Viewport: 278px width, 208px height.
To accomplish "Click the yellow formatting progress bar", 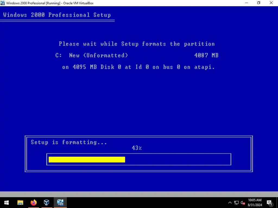I will [x=87, y=160].
